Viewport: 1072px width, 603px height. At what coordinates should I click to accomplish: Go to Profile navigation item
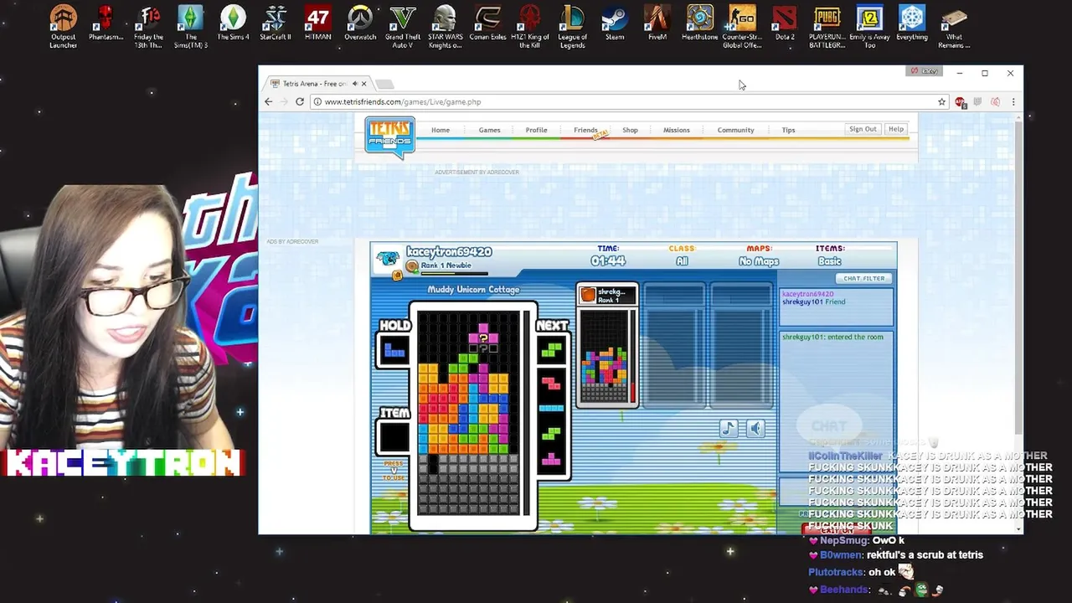(536, 130)
